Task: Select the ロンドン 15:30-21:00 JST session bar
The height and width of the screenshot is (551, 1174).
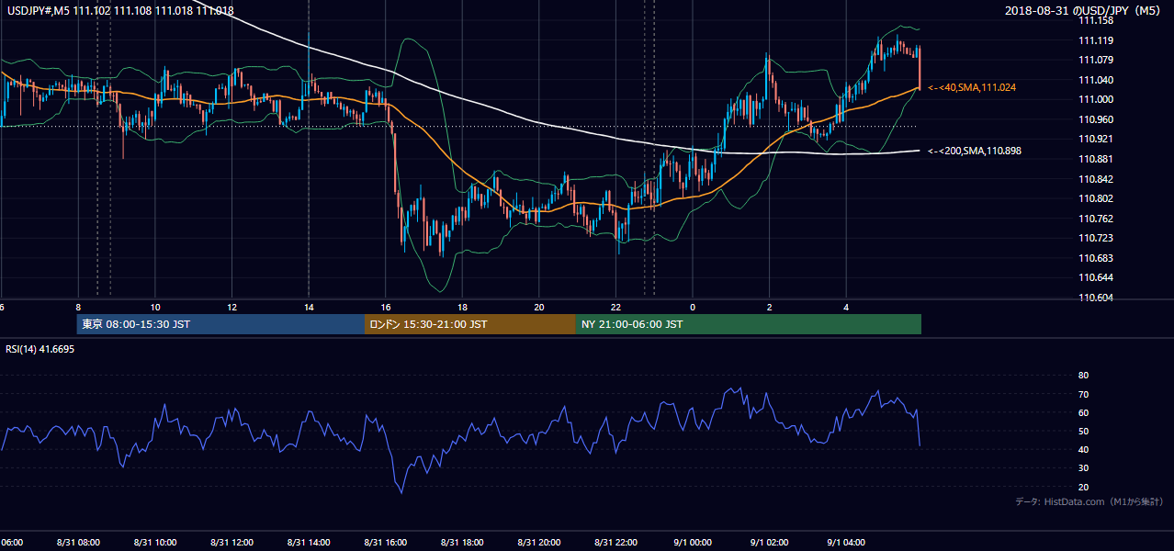Action: coord(470,324)
